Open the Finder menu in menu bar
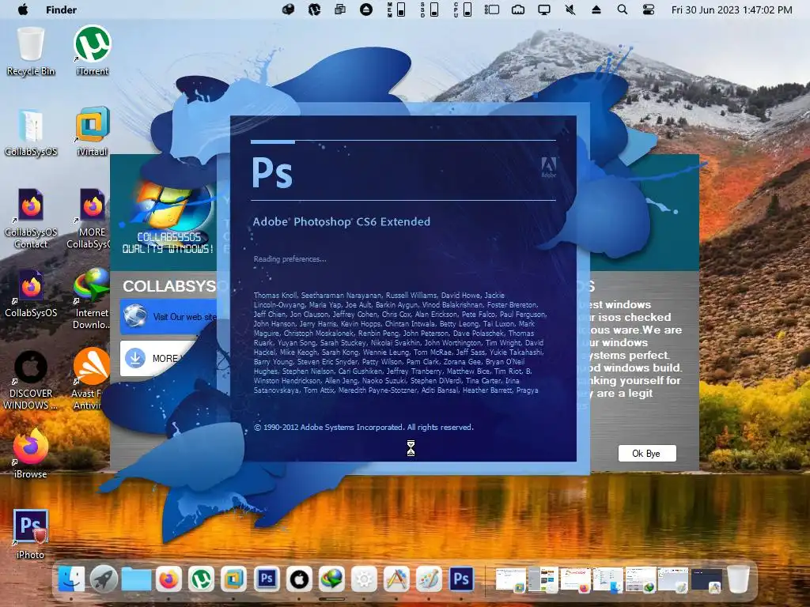 61,9
